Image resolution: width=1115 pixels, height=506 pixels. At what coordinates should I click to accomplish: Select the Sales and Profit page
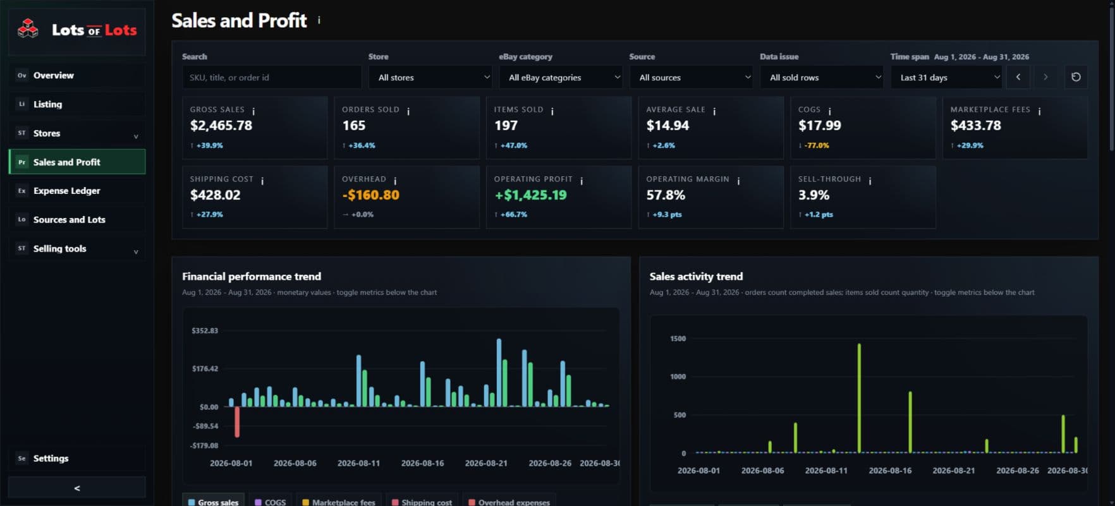point(77,162)
